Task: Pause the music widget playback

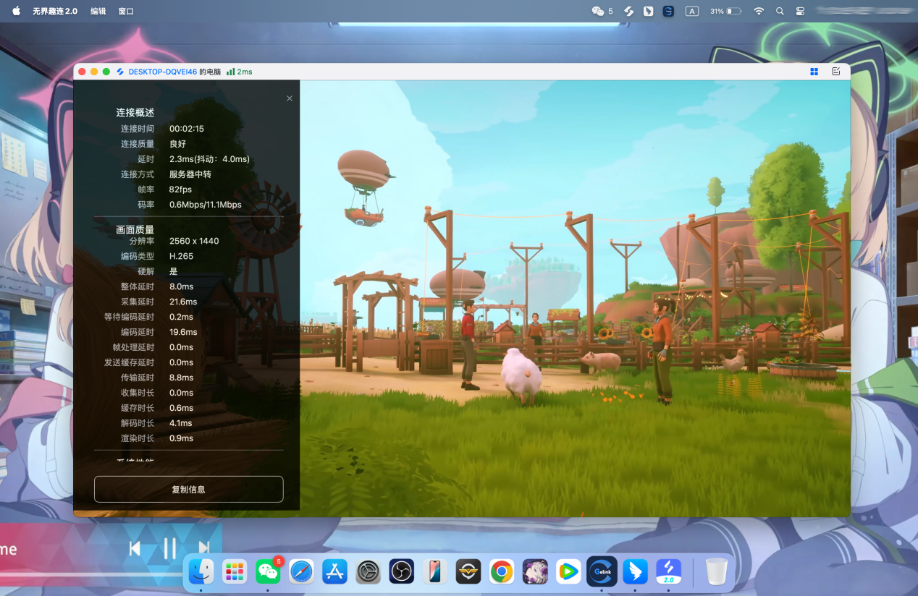Action: click(169, 549)
